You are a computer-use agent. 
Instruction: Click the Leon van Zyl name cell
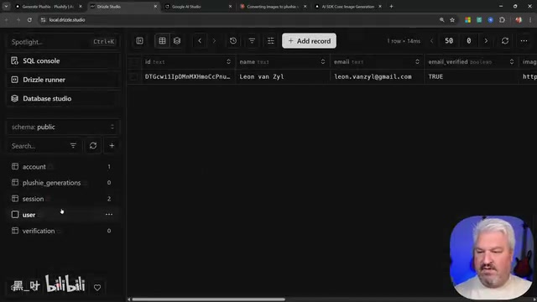pos(283,76)
